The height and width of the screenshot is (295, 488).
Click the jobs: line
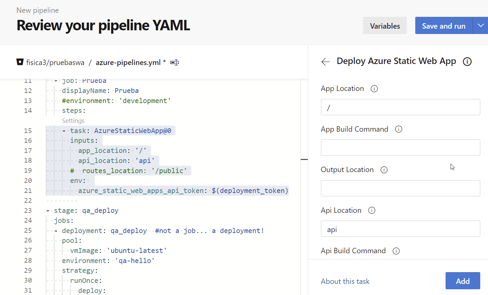point(64,221)
